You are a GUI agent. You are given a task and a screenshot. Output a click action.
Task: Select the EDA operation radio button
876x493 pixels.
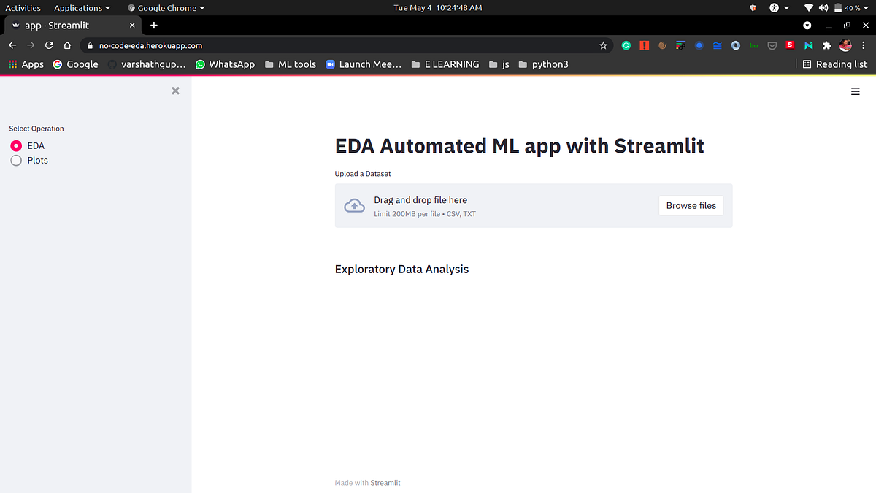pos(16,145)
